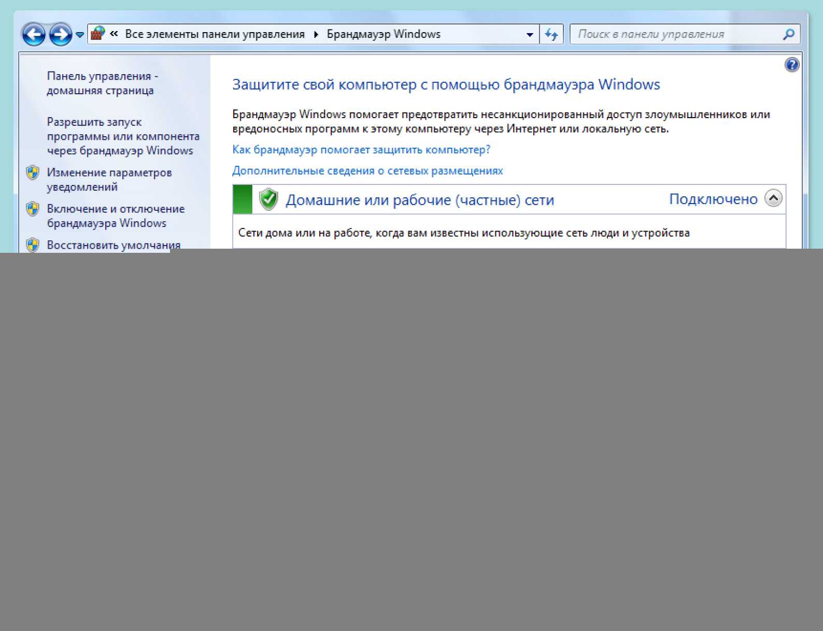Open 'Изменение параметров уведомлений' link

[109, 179]
